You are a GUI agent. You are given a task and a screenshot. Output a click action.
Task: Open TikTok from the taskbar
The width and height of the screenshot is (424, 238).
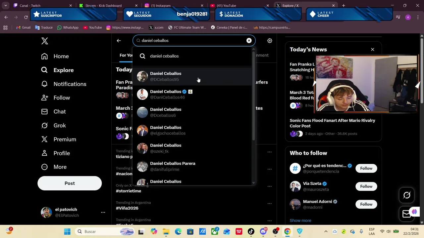tap(251, 231)
